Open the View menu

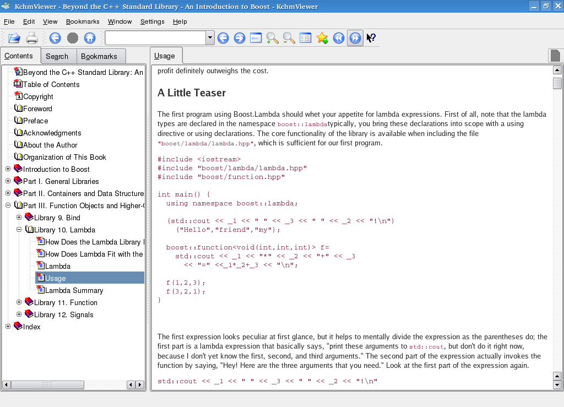[50, 21]
